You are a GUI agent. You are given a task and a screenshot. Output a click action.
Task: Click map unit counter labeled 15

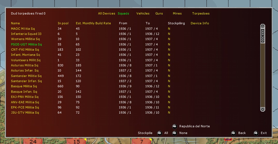pos(77,141)
